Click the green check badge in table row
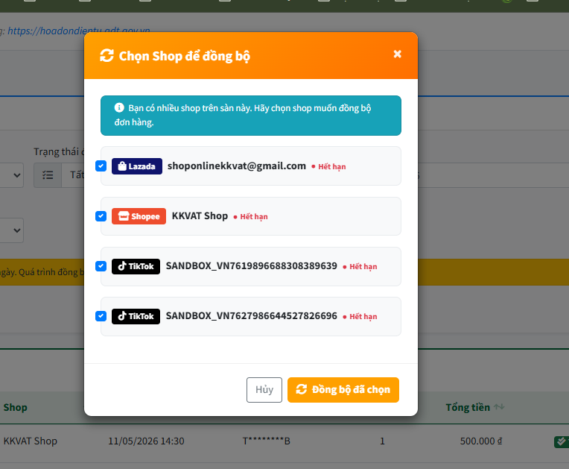569x469 pixels. pyautogui.click(x=562, y=441)
